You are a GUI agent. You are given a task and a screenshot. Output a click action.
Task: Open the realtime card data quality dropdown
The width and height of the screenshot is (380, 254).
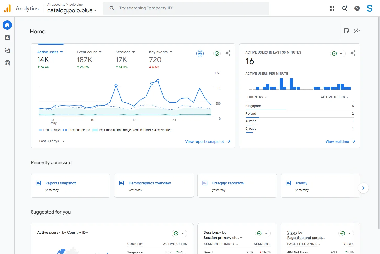point(338,54)
